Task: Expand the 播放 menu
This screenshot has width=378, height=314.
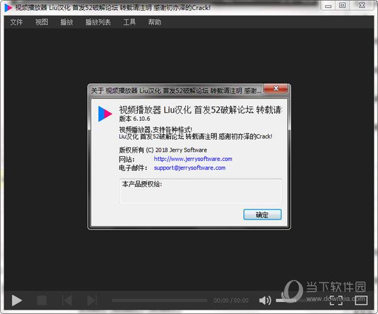Action: 67,22
